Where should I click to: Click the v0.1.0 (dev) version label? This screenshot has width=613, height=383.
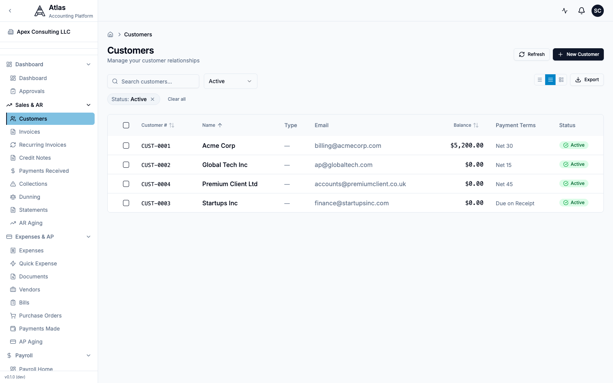[x=15, y=377]
